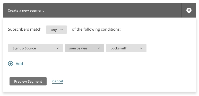Click the chevron arrow inside the 'any' dropdown
The width and height of the screenshot is (199, 96).
pyautogui.click(x=62, y=30)
